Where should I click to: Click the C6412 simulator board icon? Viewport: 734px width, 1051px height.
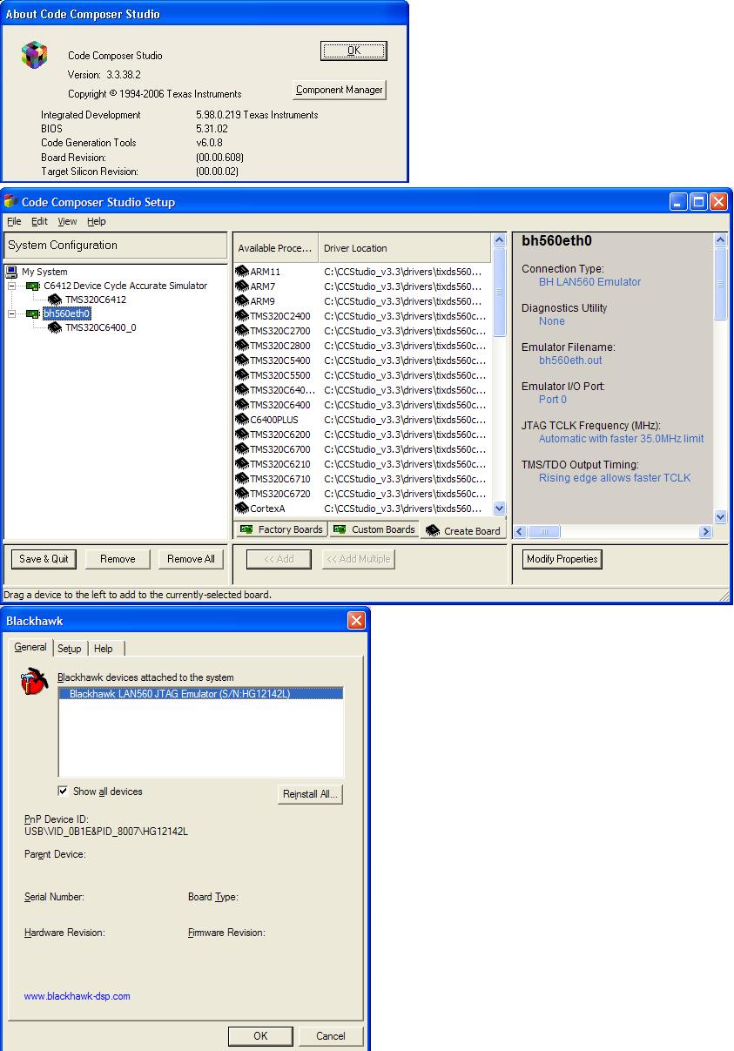(x=33, y=286)
